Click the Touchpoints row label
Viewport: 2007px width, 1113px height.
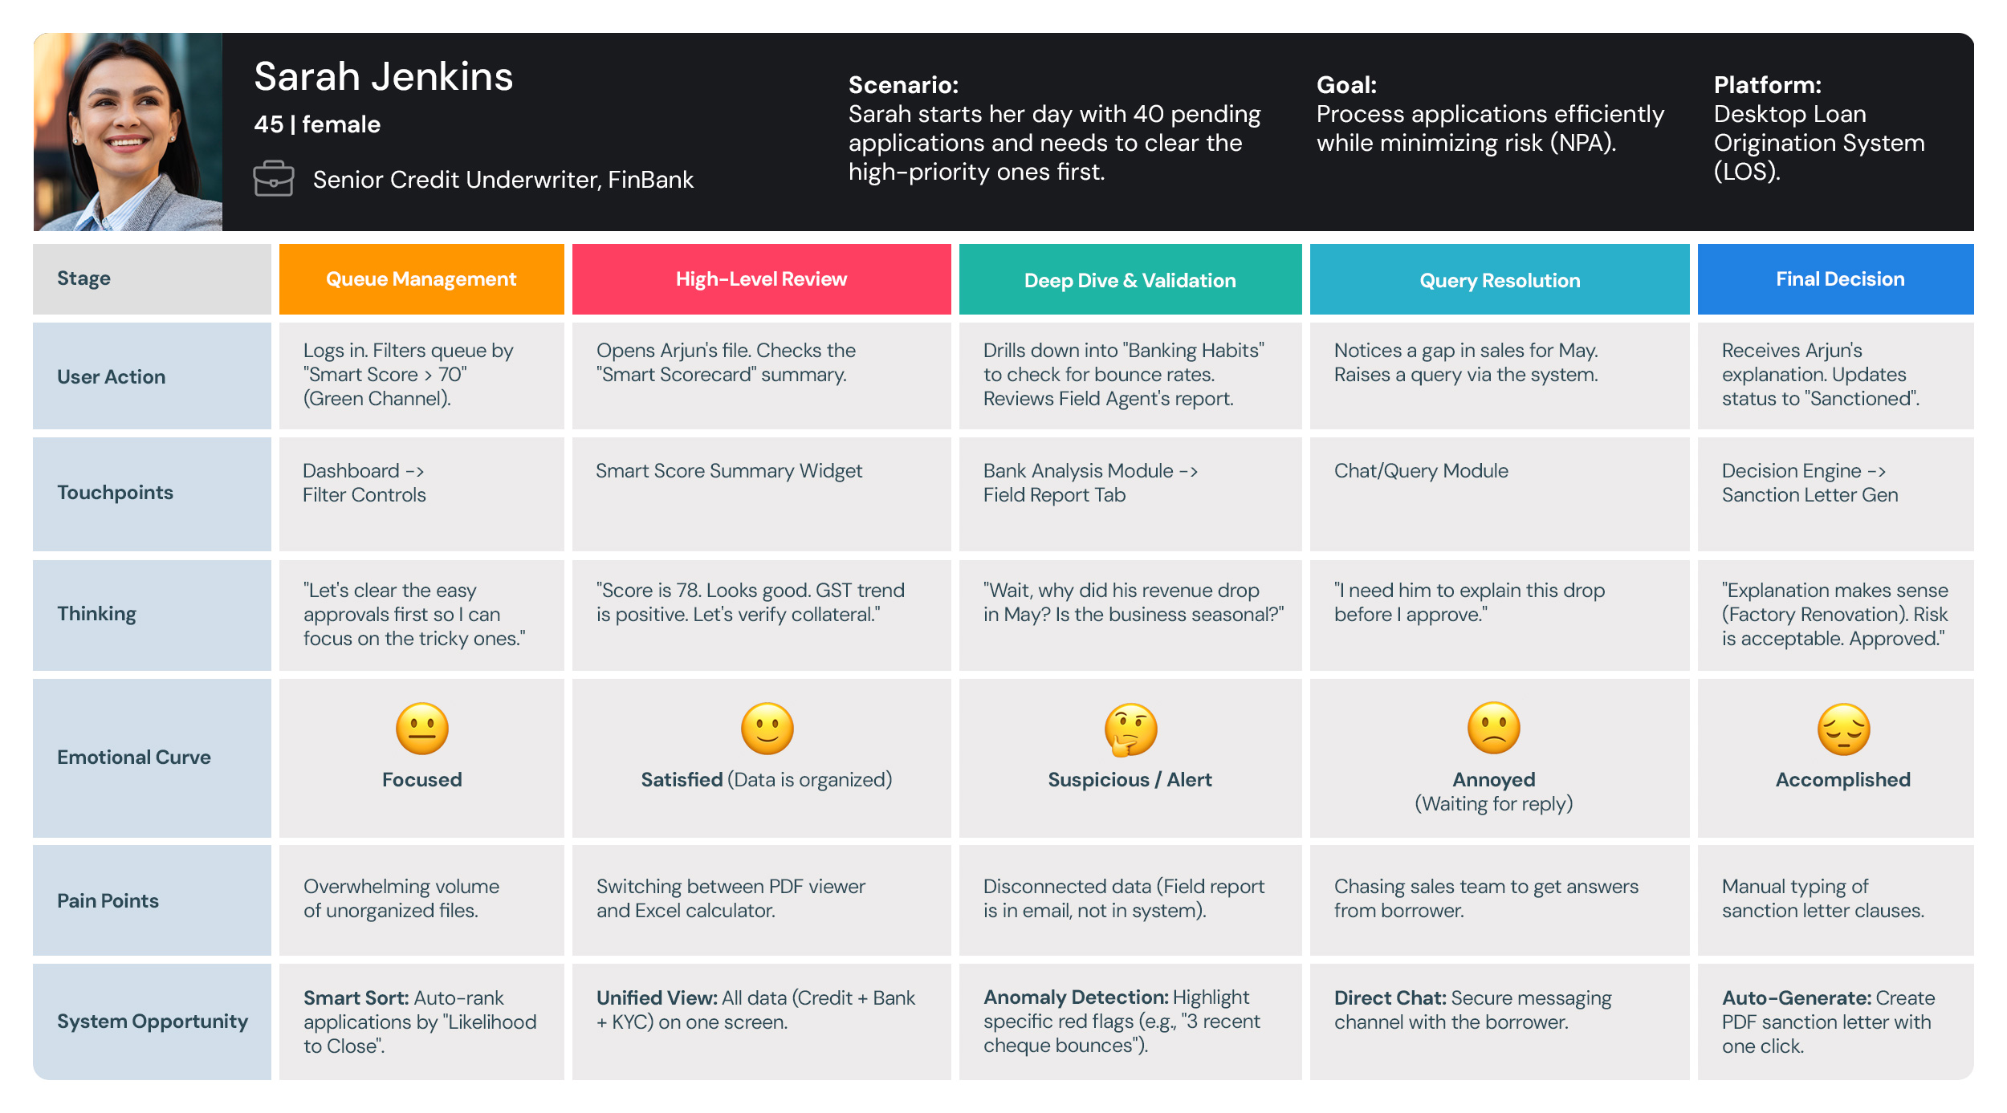[115, 492]
